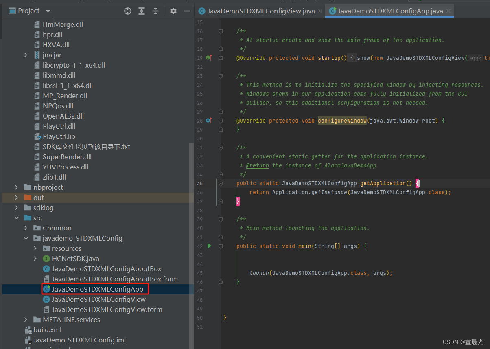The width and height of the screenshot is (490, 349).
Task: Expand the sdklog folder
Action: [17, 208]
